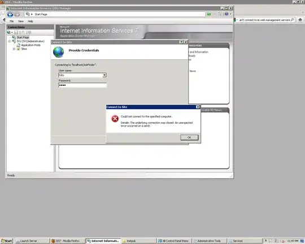
Task: Switch to IIS7 - Mozilla Firefox taskbar item
Action: [67, 241]
